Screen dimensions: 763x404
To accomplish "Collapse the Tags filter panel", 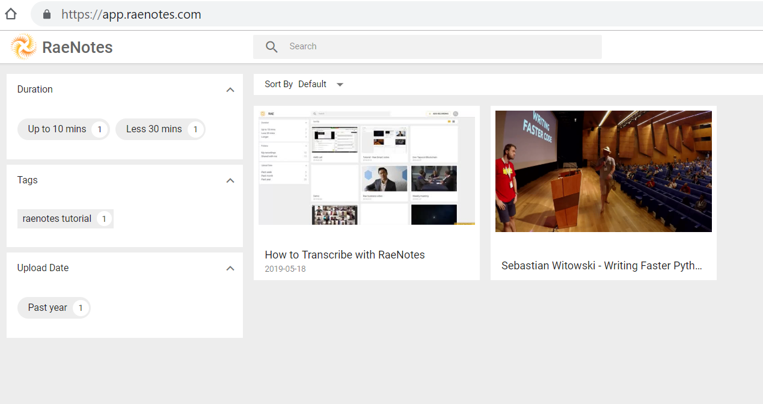I will click(x=230, y=180).
